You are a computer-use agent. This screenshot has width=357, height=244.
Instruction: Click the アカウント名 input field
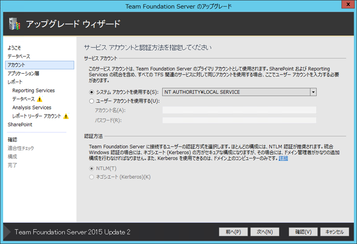pos(239,110)
